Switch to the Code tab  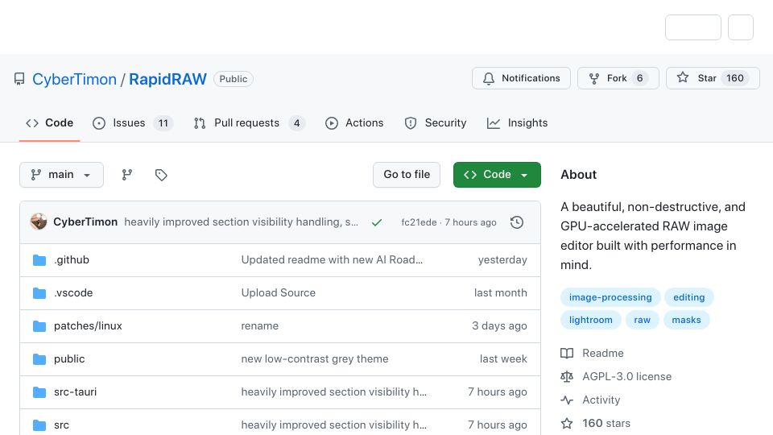[49, 122]
